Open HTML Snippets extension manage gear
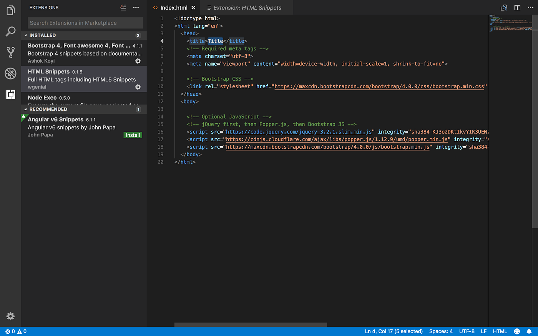This screenshot has width=538, height=336. coord(138,87)
